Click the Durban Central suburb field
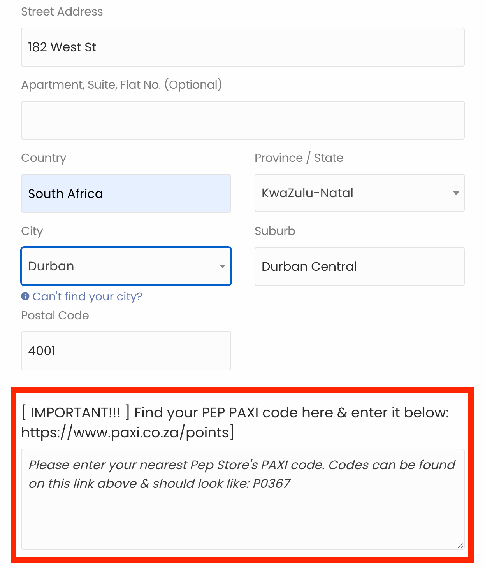 (x=359, y=266)
